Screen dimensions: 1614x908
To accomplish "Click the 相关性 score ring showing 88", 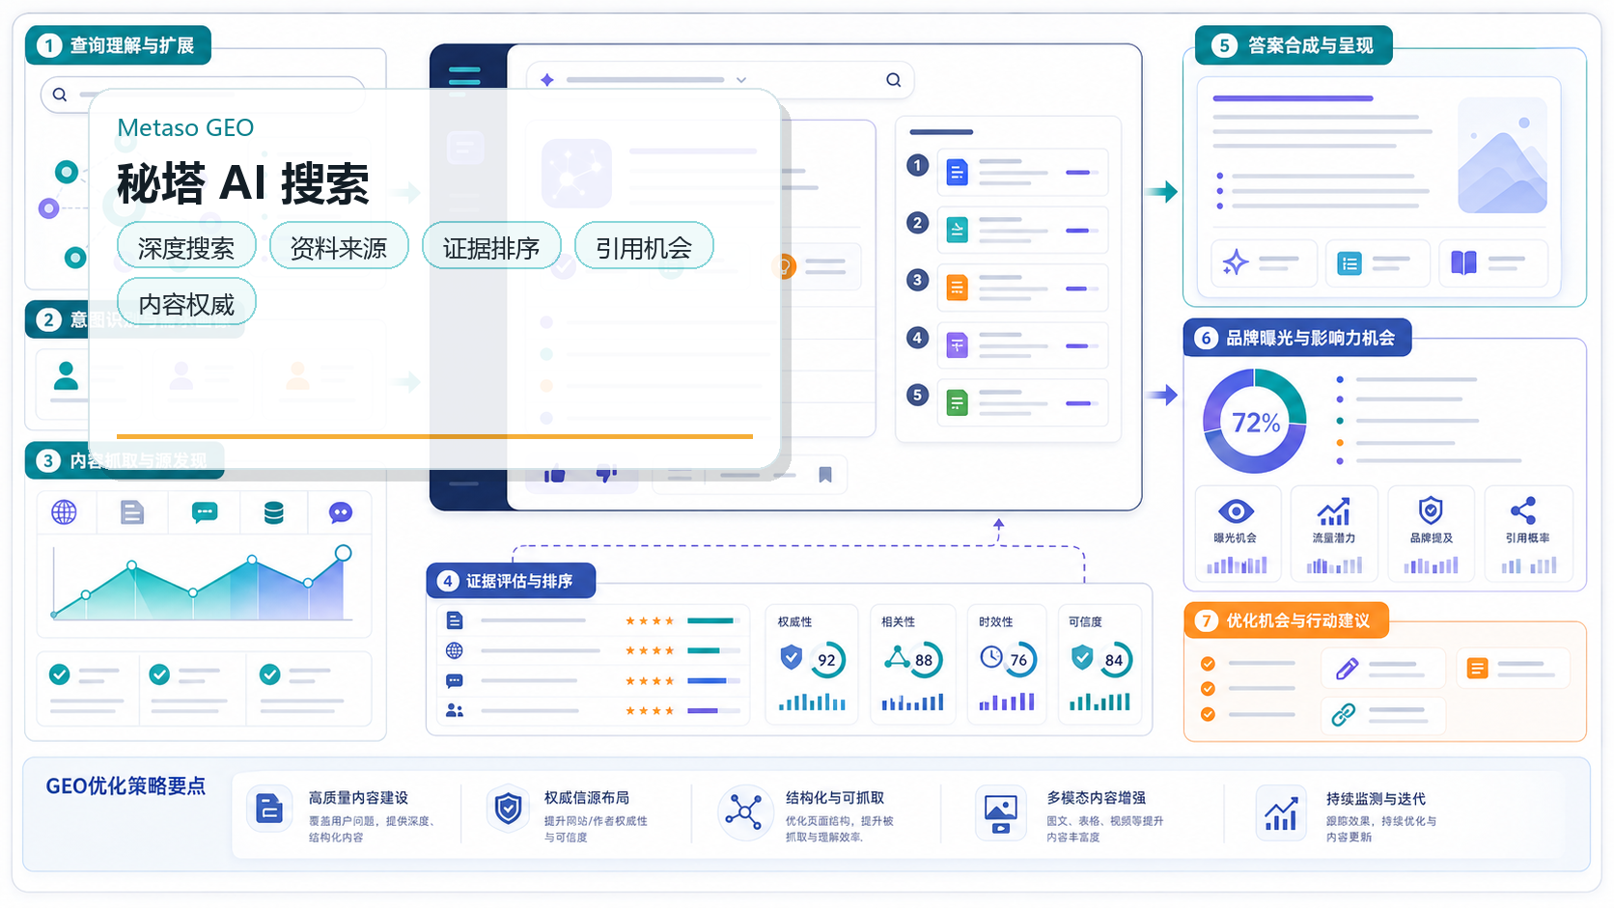I will click(924, 660).
